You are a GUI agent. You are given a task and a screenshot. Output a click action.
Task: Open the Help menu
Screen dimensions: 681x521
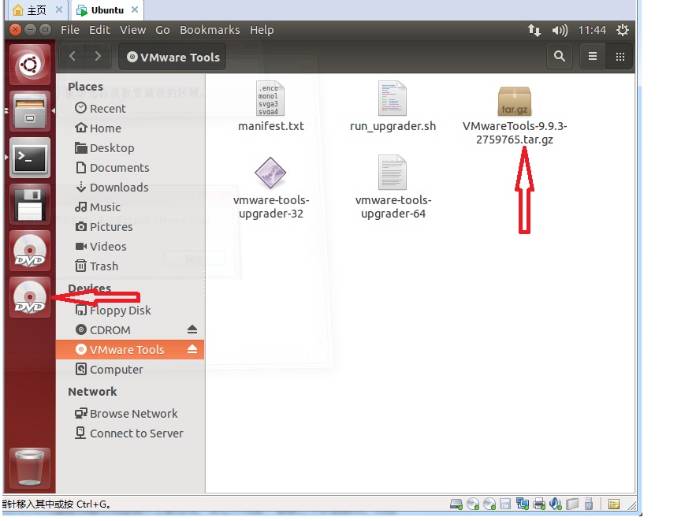click(x=262, y=30)
